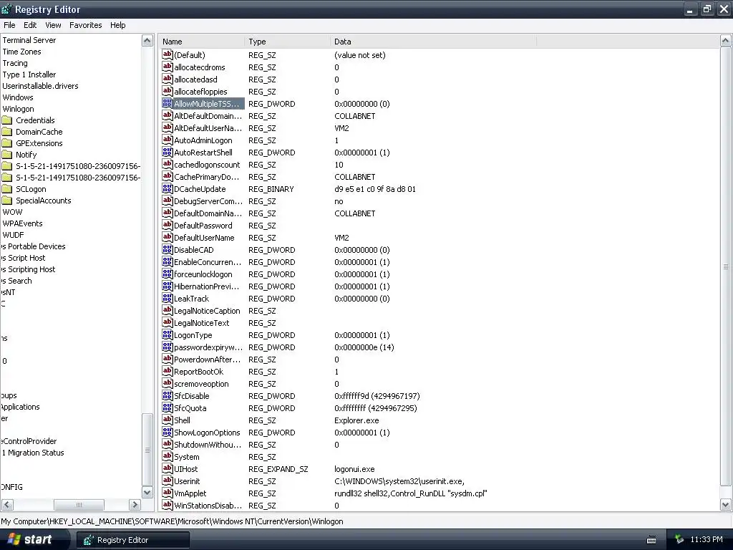Image resolution: width=733 pixels, height=550 pixels.
Task: Click the registry path in the status bar
Action: [172, 521]
